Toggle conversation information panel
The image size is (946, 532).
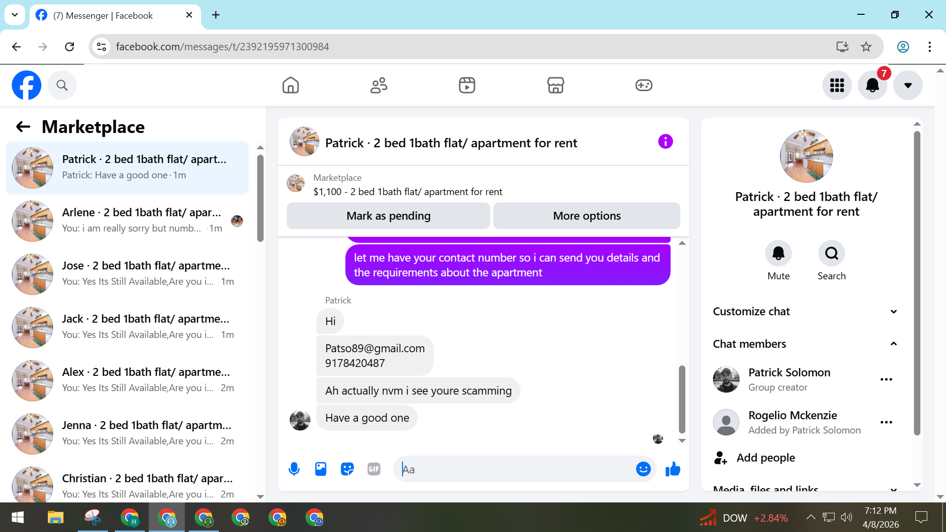point(665,142)
